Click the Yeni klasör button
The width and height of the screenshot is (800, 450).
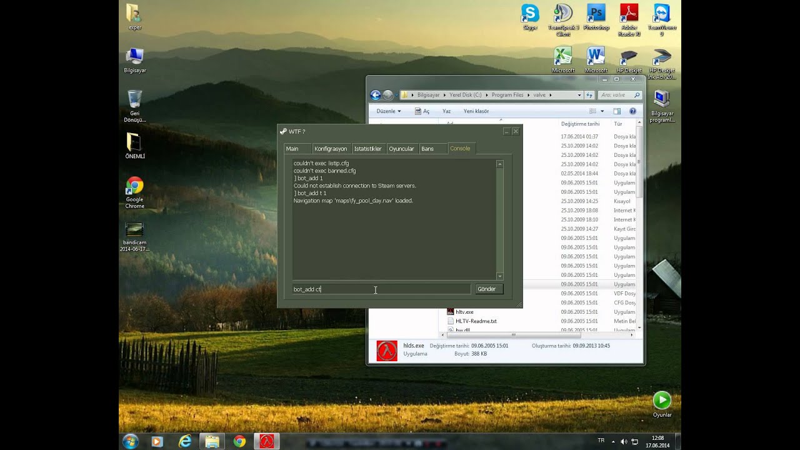[x=476, y=111]
